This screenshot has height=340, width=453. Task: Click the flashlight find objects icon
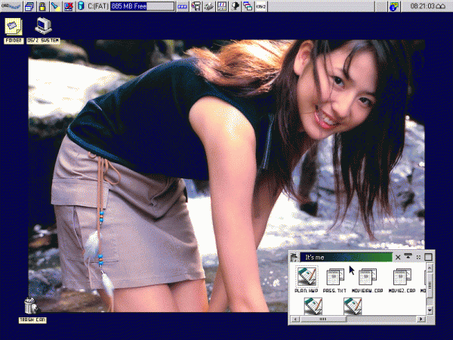click(55, 6)
